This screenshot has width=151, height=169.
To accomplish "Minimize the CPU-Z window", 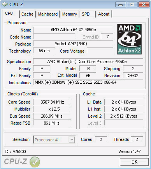I will tap(121, 5).
